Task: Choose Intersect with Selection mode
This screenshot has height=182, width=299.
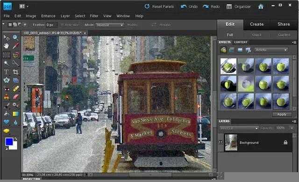Action: [x=25, y=25]
